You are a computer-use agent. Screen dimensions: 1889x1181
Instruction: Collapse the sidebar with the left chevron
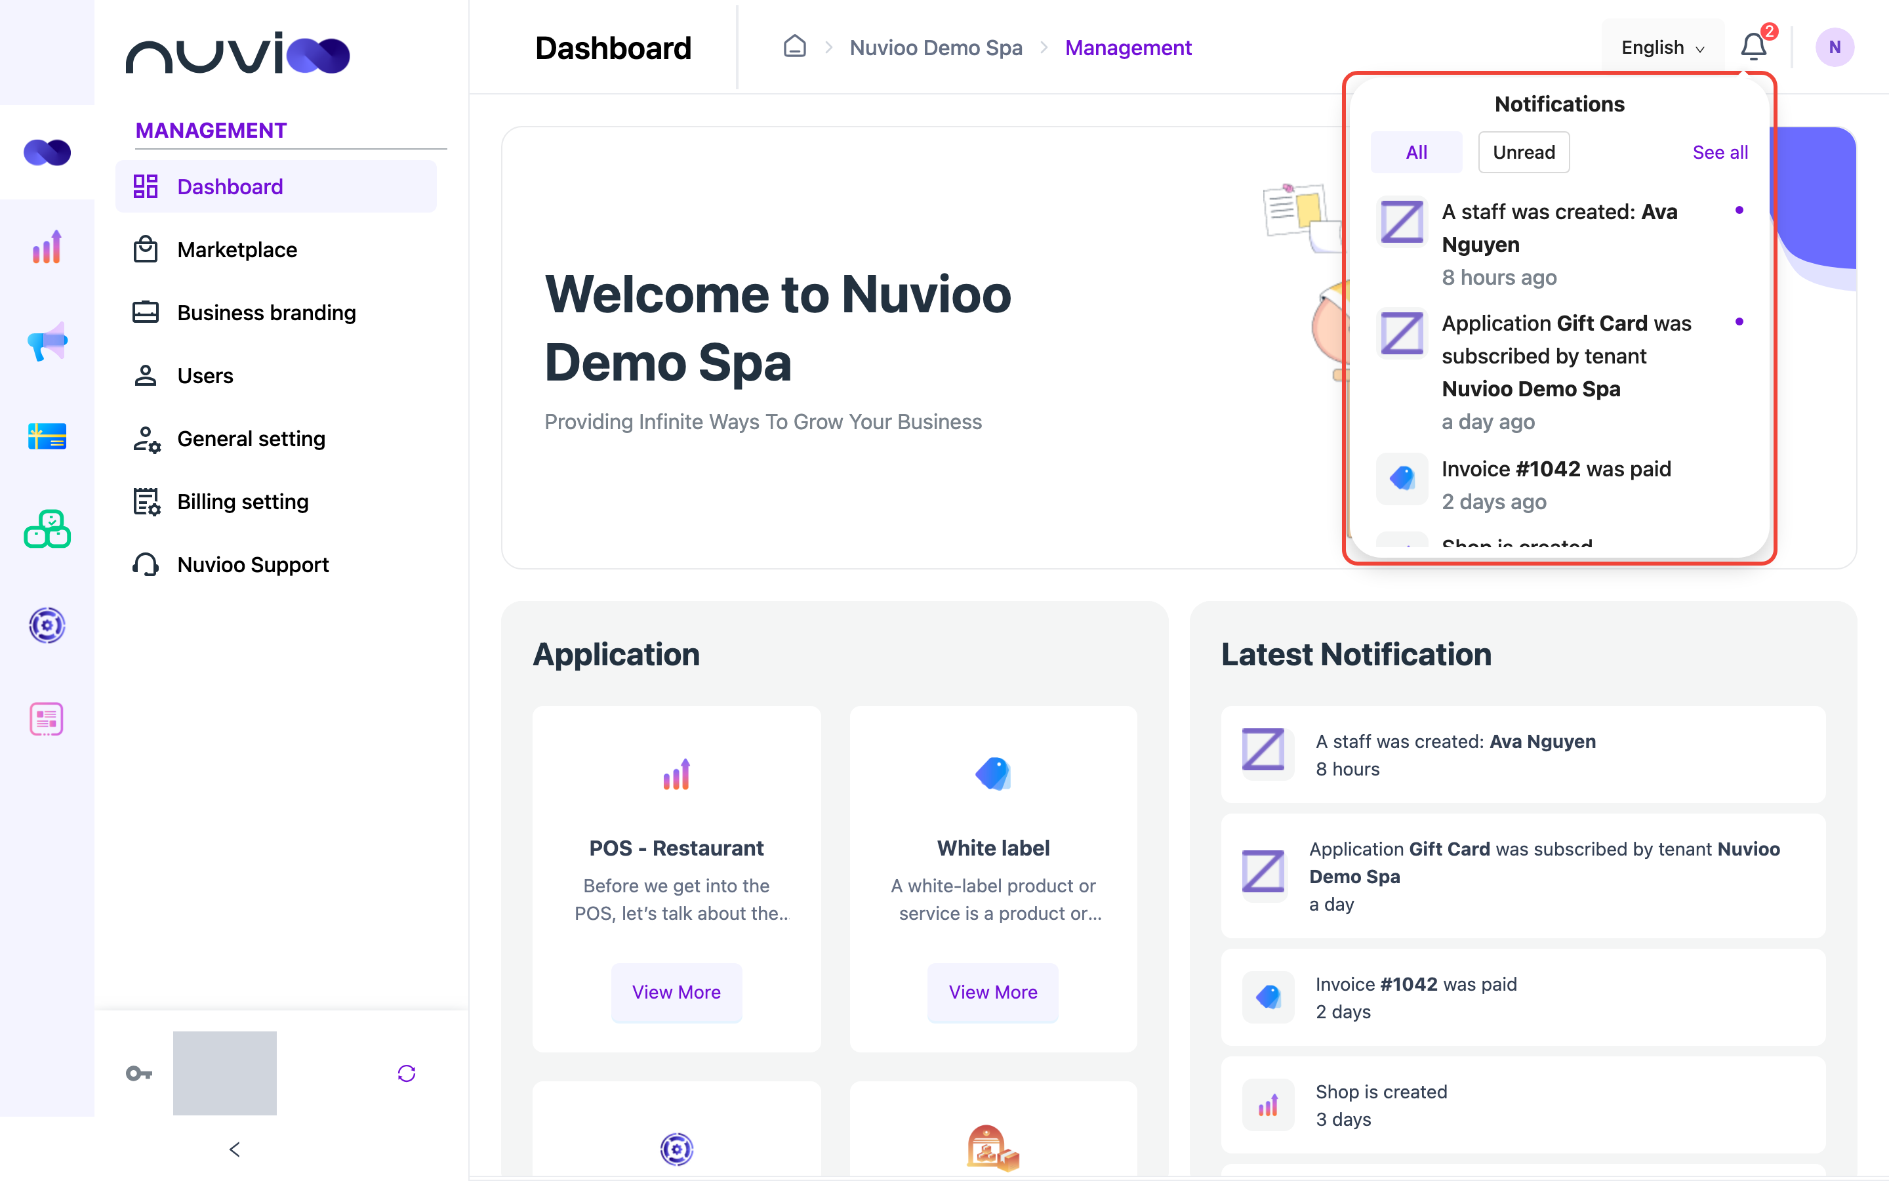(234, 1149)
